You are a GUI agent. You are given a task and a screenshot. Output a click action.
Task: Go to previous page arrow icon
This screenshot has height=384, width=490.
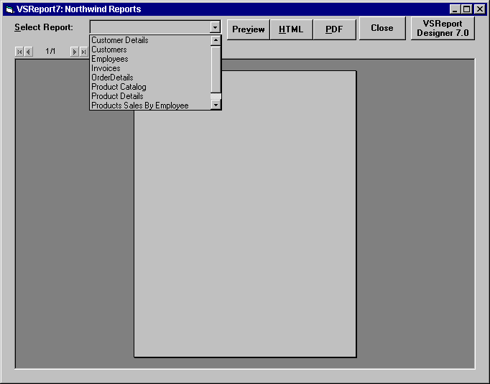pos(29,52)
